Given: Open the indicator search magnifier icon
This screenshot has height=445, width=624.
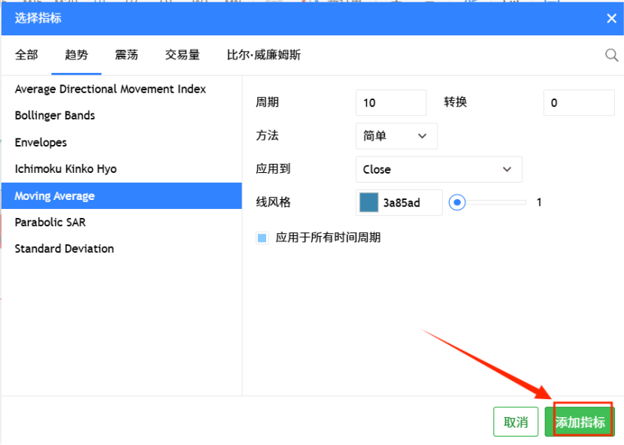Looking at the screenshot, I should 611,55.
